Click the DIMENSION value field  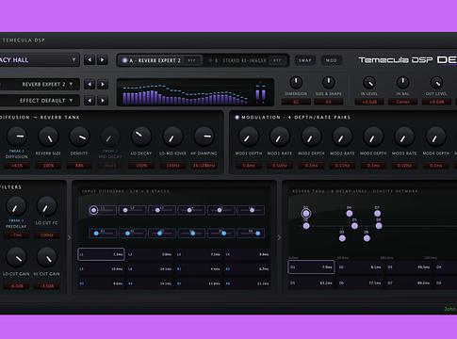(296, 102)
